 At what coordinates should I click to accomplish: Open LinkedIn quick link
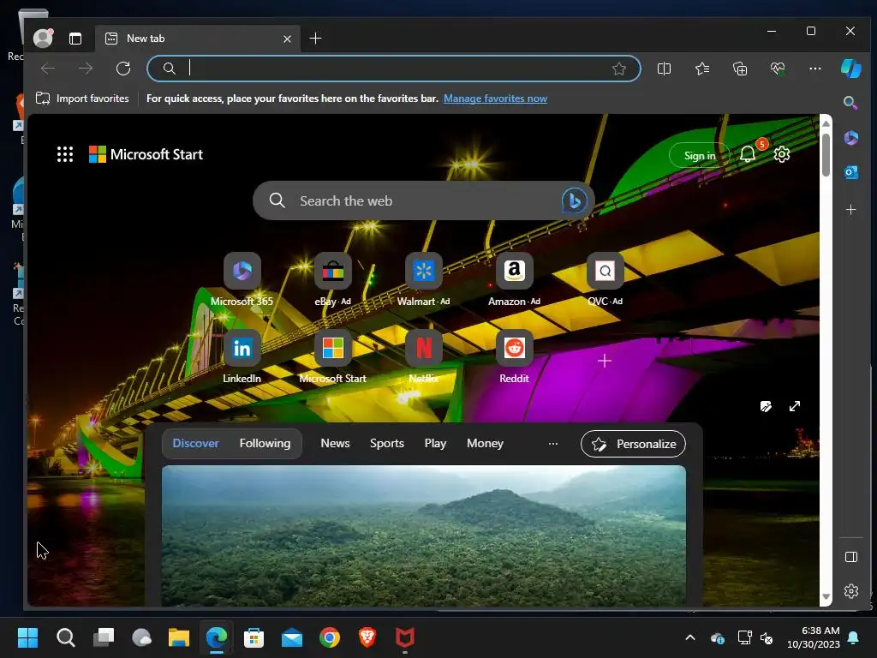click(x=242, y=356)
